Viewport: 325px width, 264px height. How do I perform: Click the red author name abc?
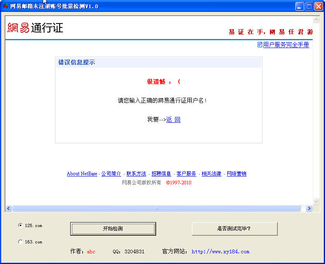pyautogui.click(x=91, y=252)
